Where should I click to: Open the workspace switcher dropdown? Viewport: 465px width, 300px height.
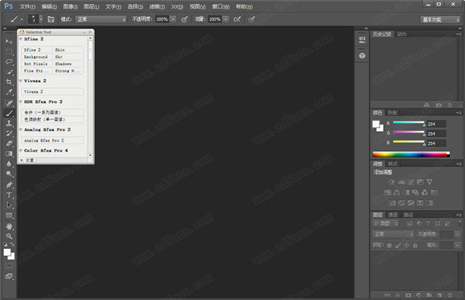[x=440, y=19]
